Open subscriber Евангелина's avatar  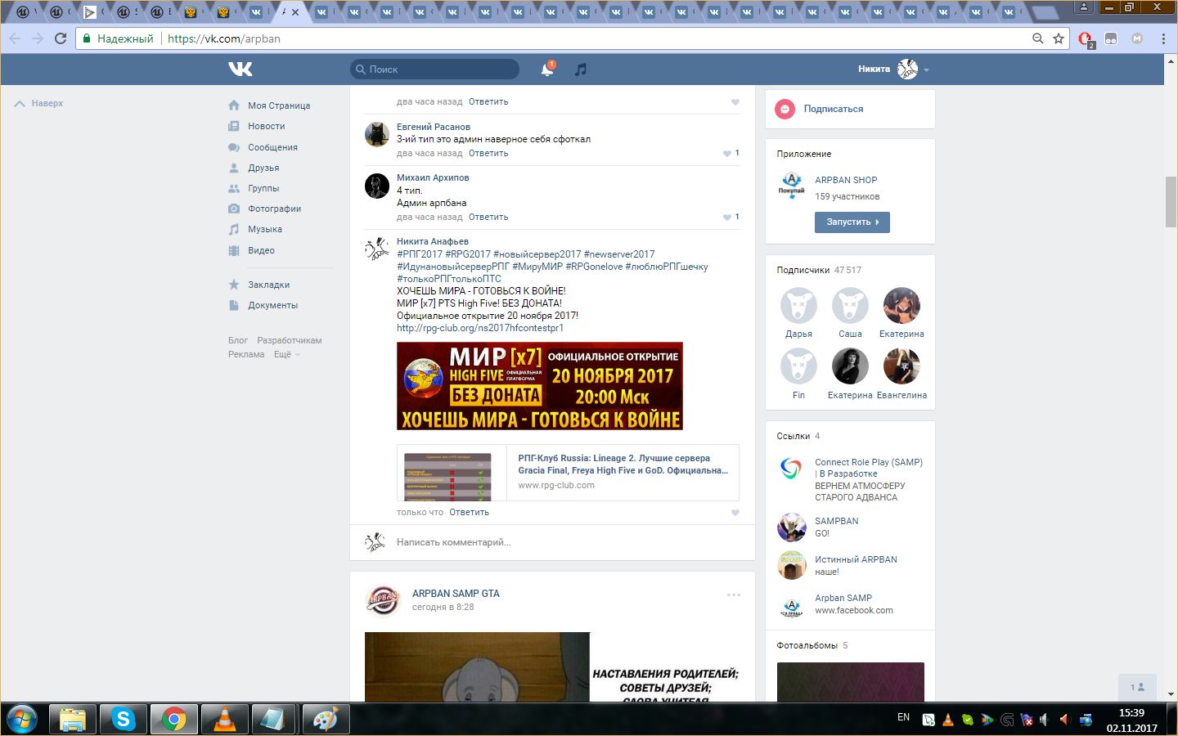(901, 366)
